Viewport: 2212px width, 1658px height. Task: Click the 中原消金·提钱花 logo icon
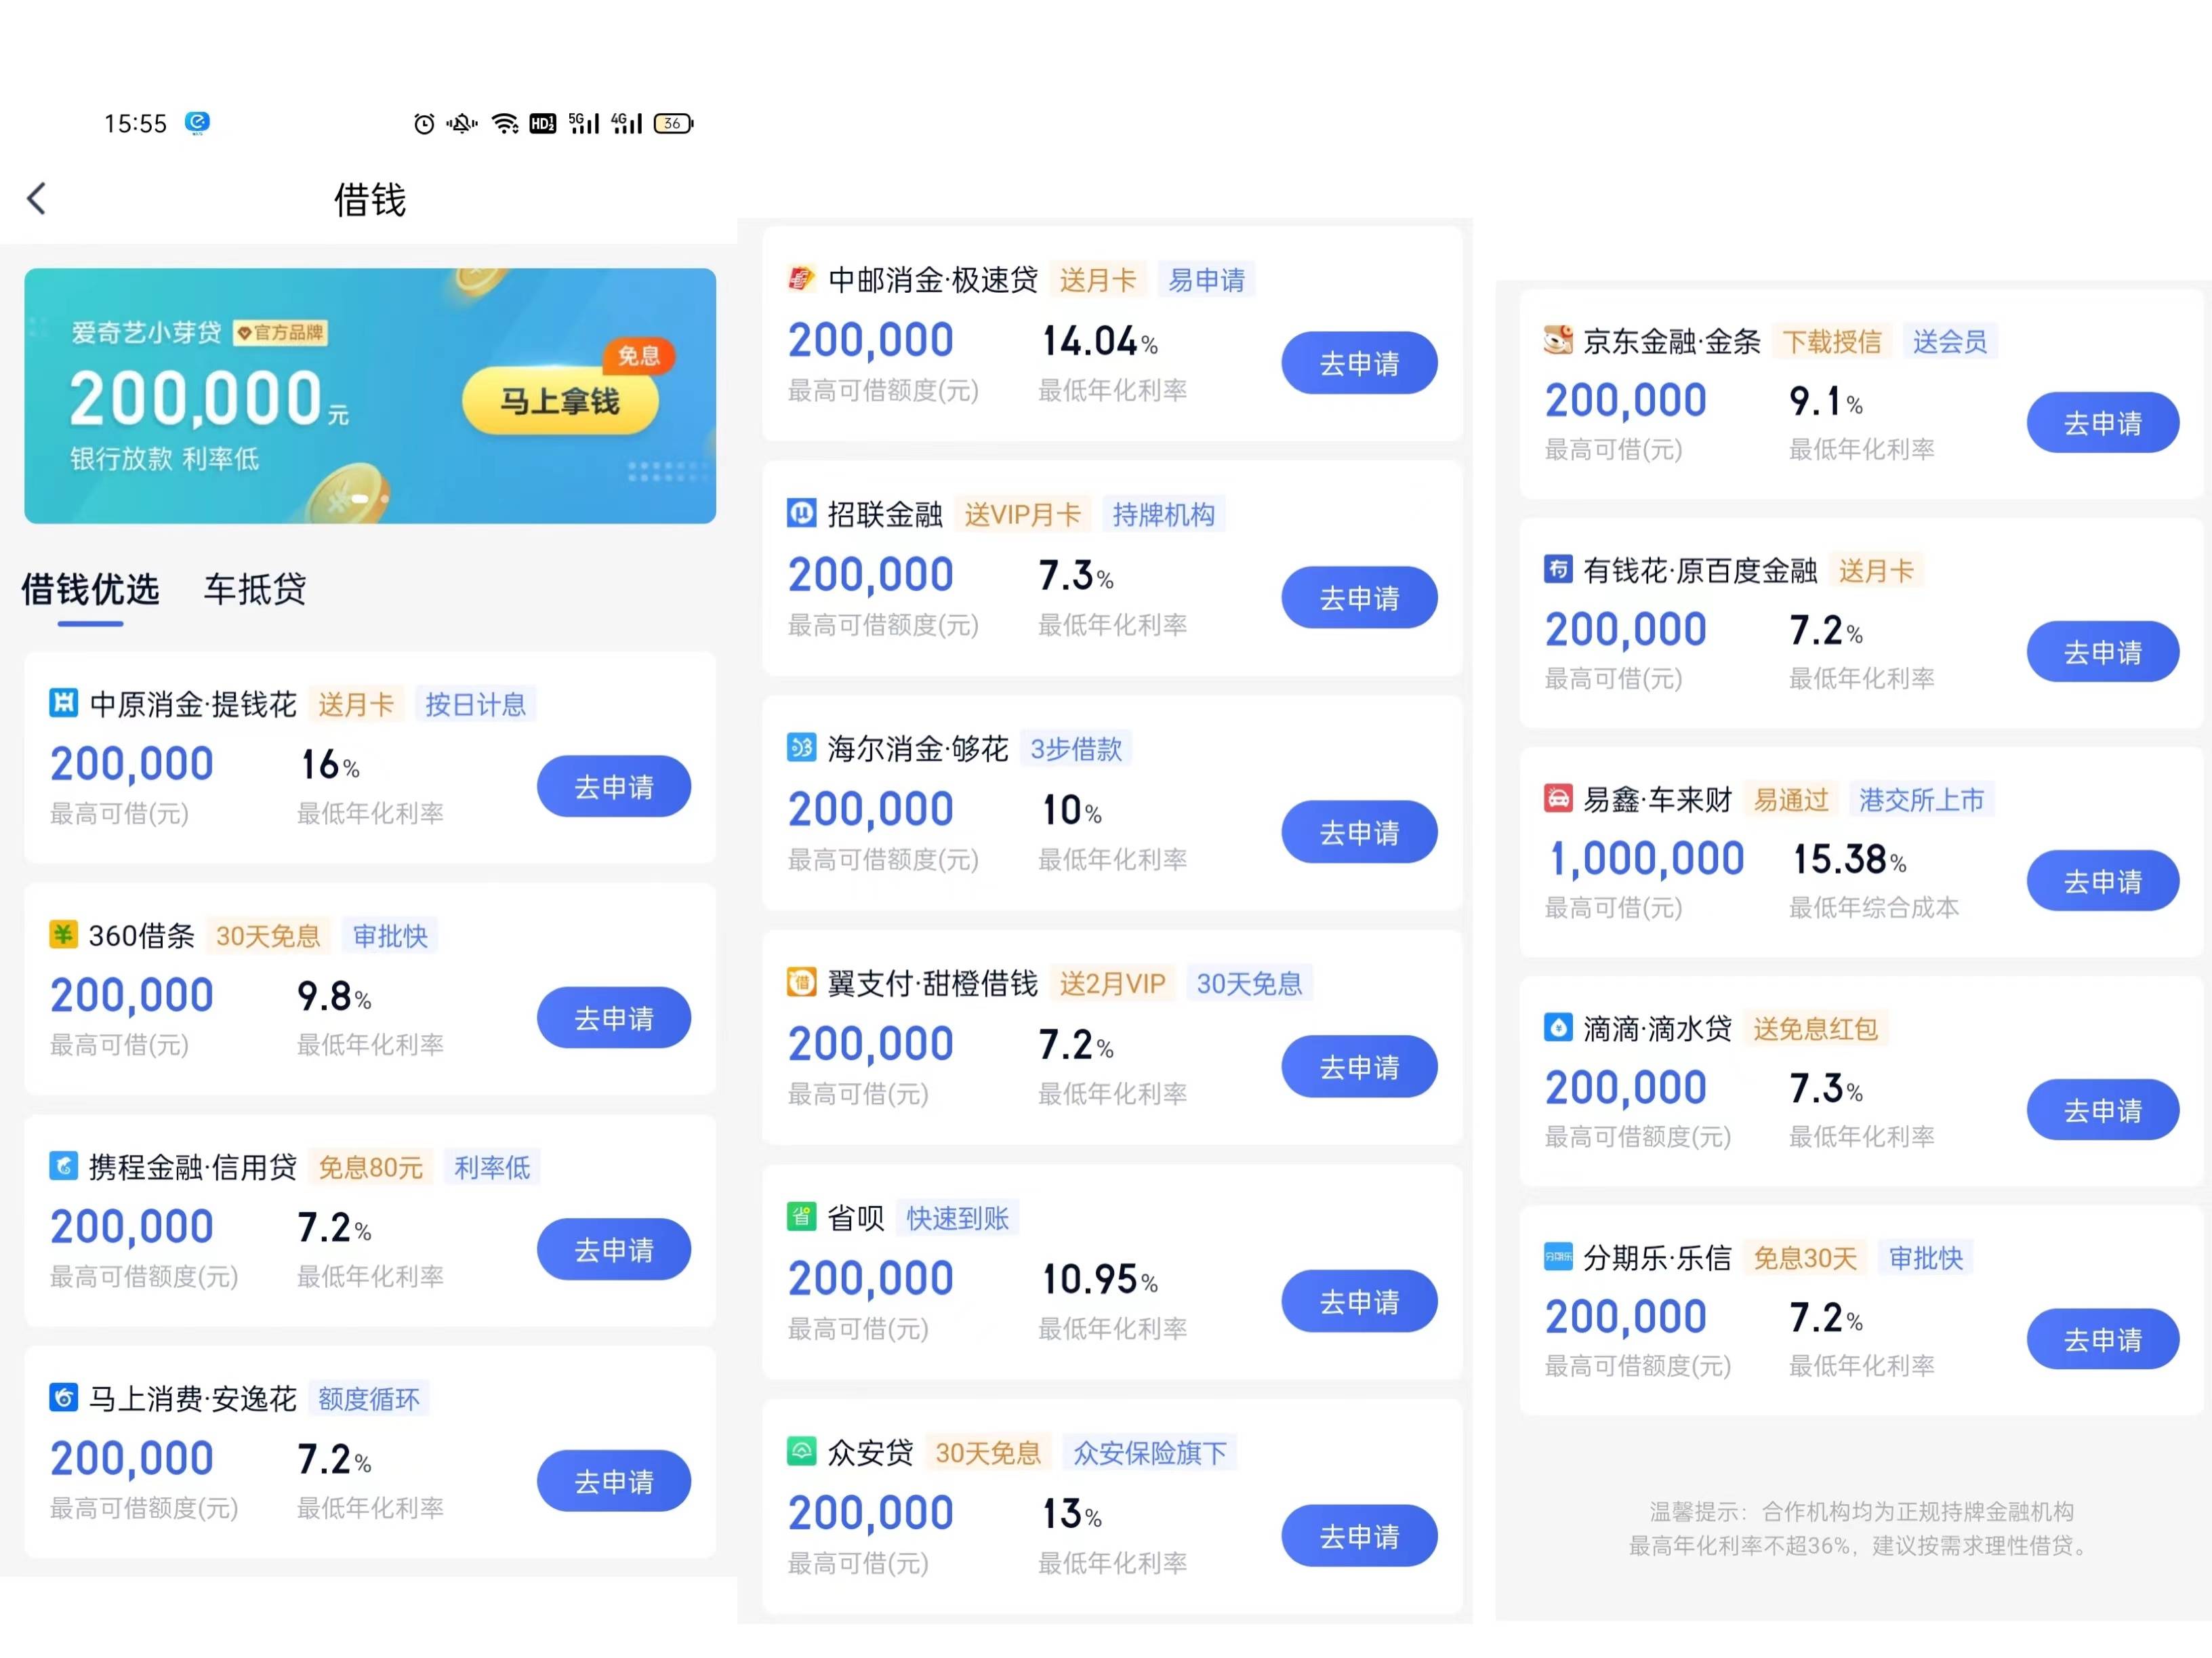[x=63, y=703]
